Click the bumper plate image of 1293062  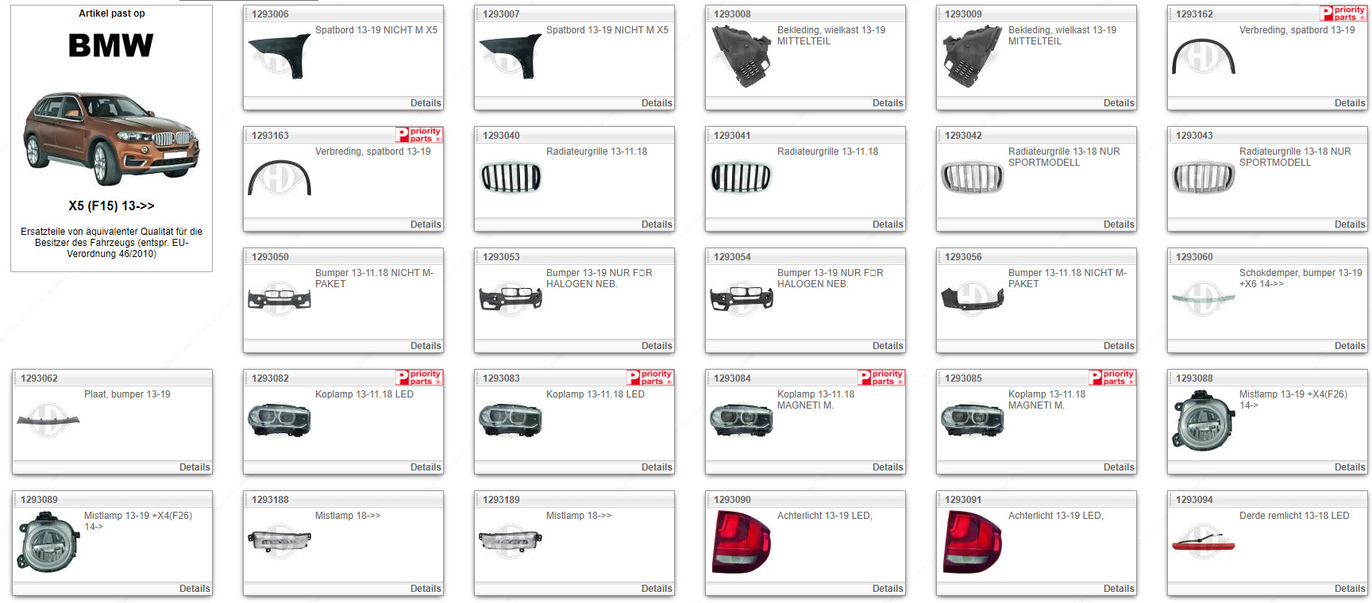coord(48,421)
